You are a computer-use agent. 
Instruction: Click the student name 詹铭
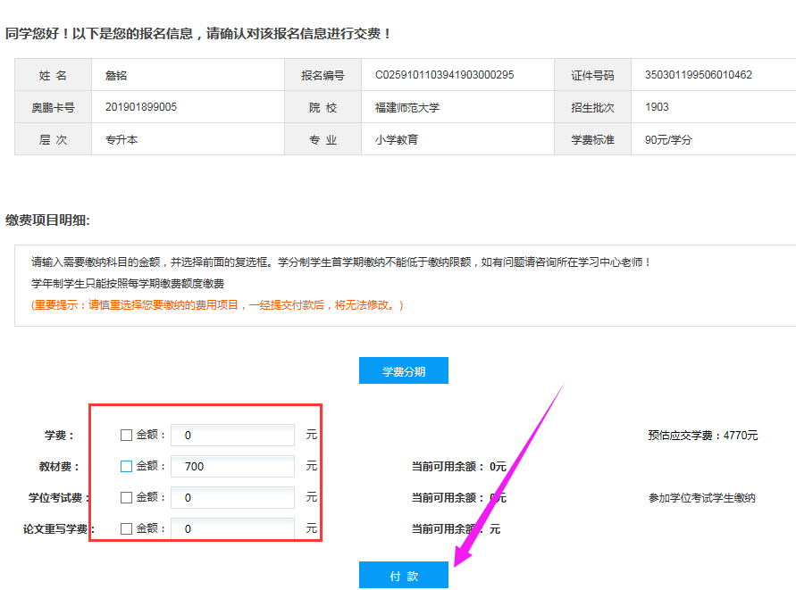(x=116, y=75)
